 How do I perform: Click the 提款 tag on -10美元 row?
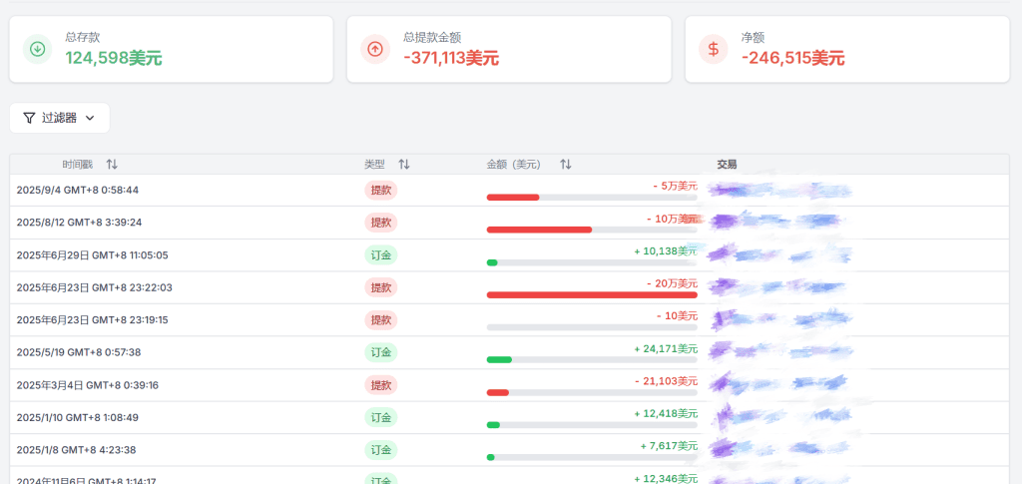(x=380, y=319)
